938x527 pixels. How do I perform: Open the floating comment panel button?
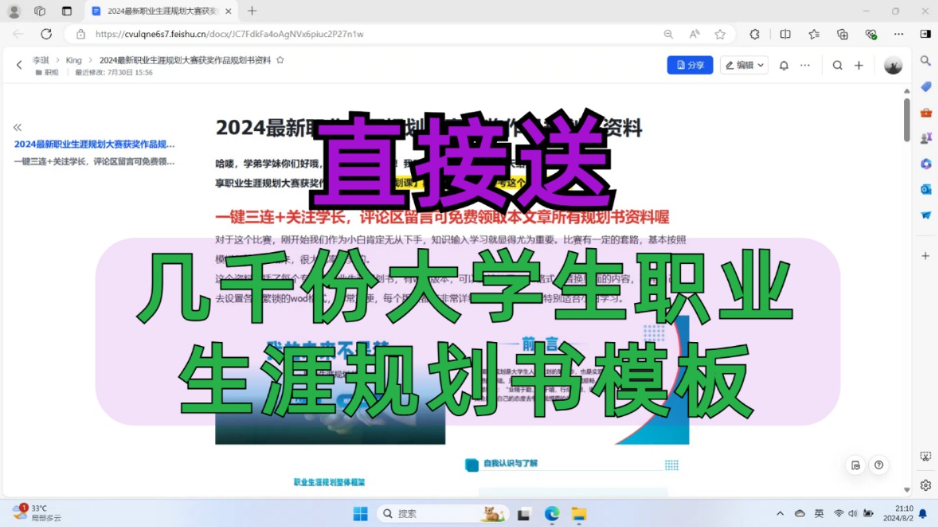[856, 465]
